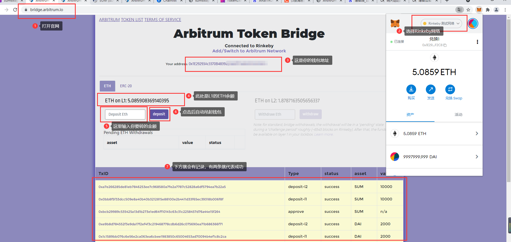Reload the page
Image resolution: width=511 pixels, height=242 pixels.
(15, 10)
